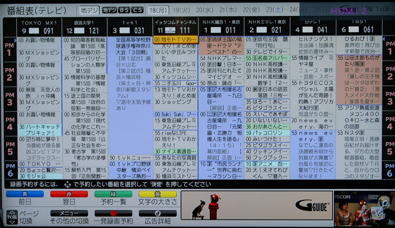395x228 pixels.
Task: Select the 日本の話芸 落語 program
Action: tap(267, 93)
